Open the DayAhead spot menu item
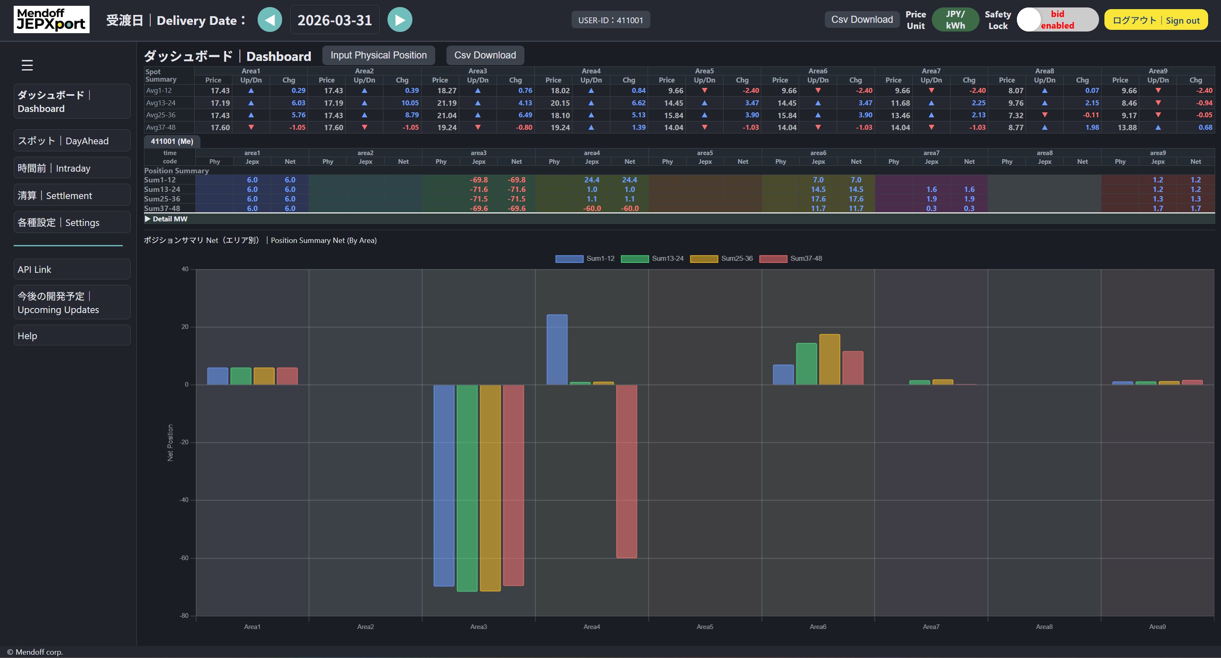The height and width of the screenshot is (658, 1221). tap(72, 141)
